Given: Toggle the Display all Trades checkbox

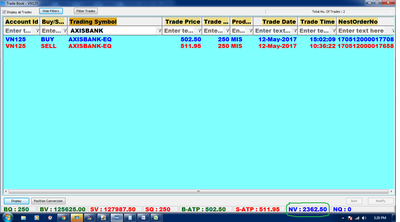Looking at the screenshot, I should click(x=4, y=12).
